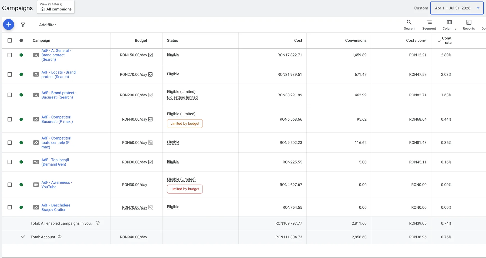Click the Add filter field
Screen dimensions: 486x258
pos(48,25)
